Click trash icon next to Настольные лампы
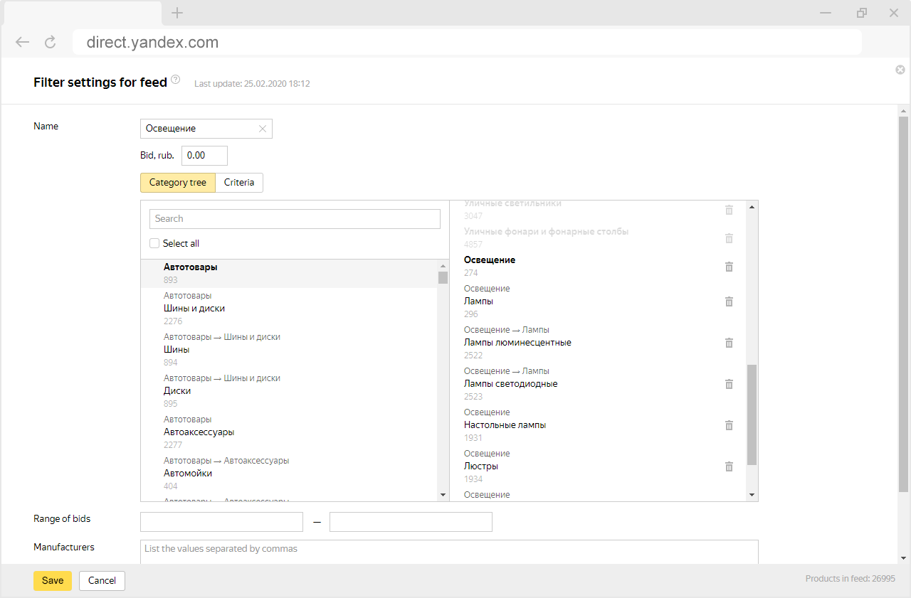Viewport: 911px width, 598px height. (x=729, y=425)
